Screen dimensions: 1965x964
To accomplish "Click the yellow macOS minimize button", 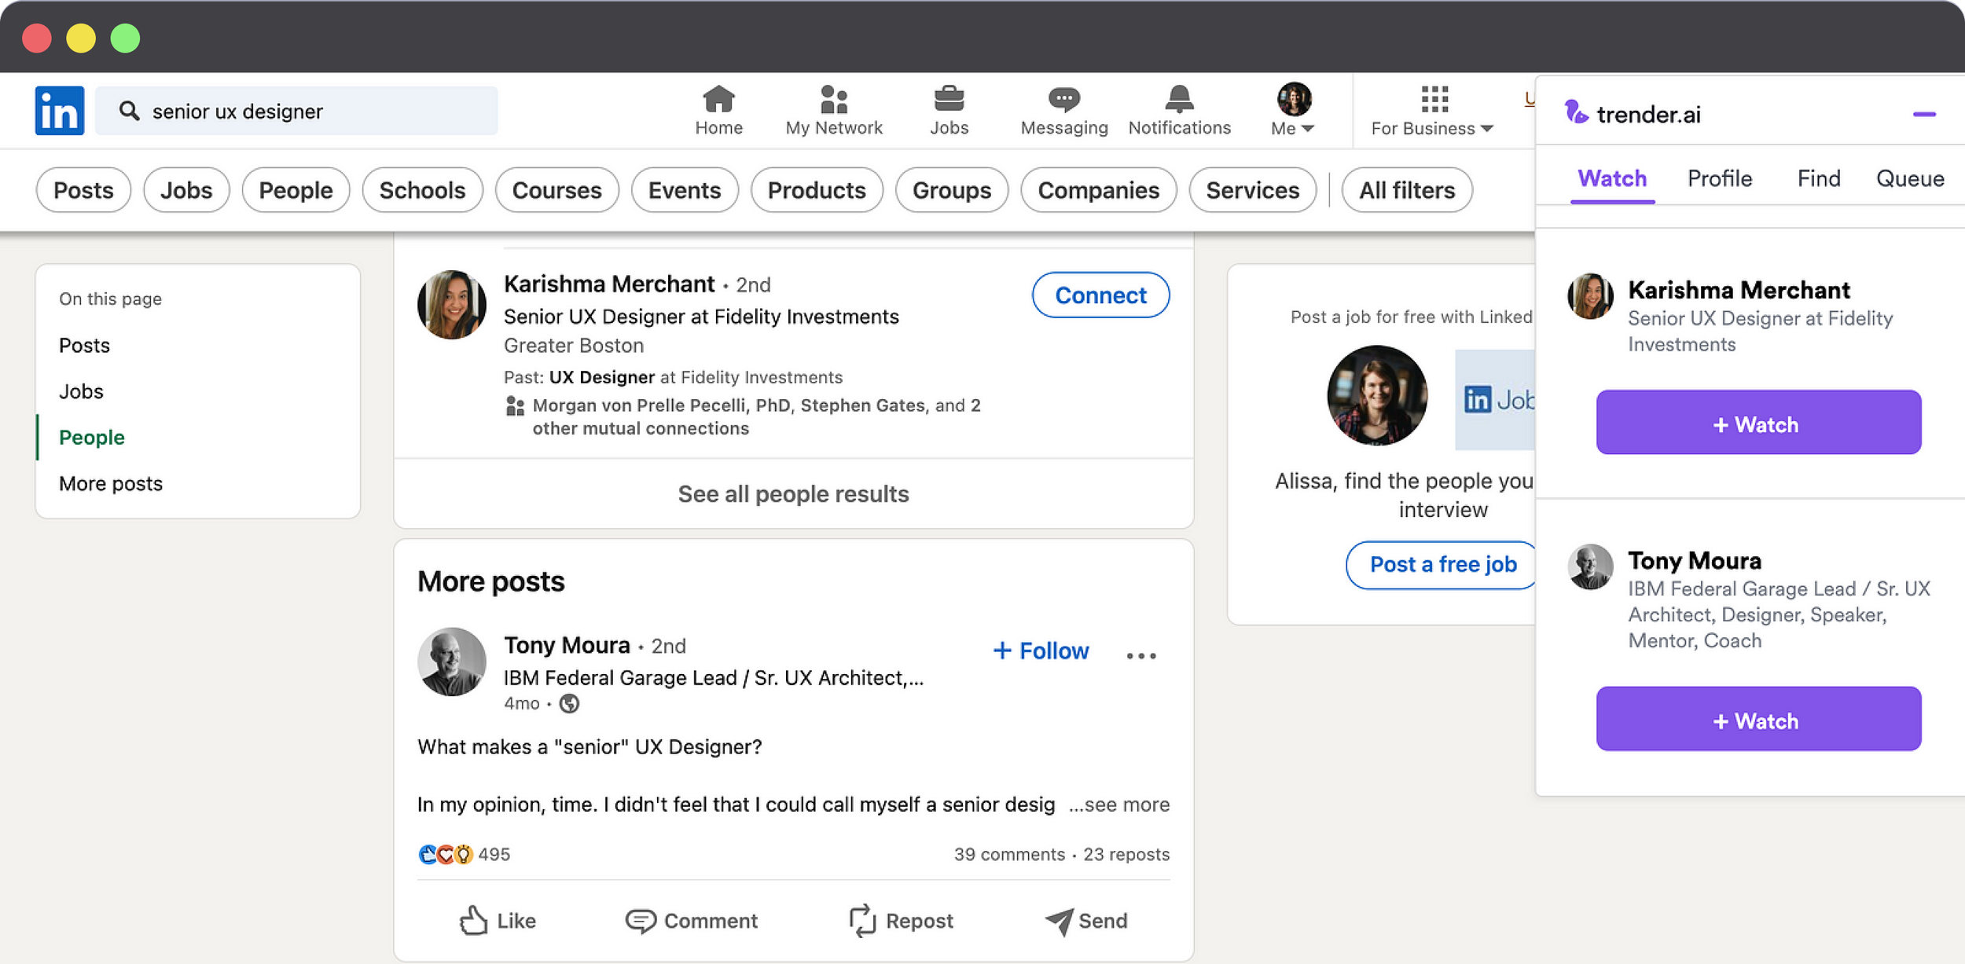I will tap(81, 38).
